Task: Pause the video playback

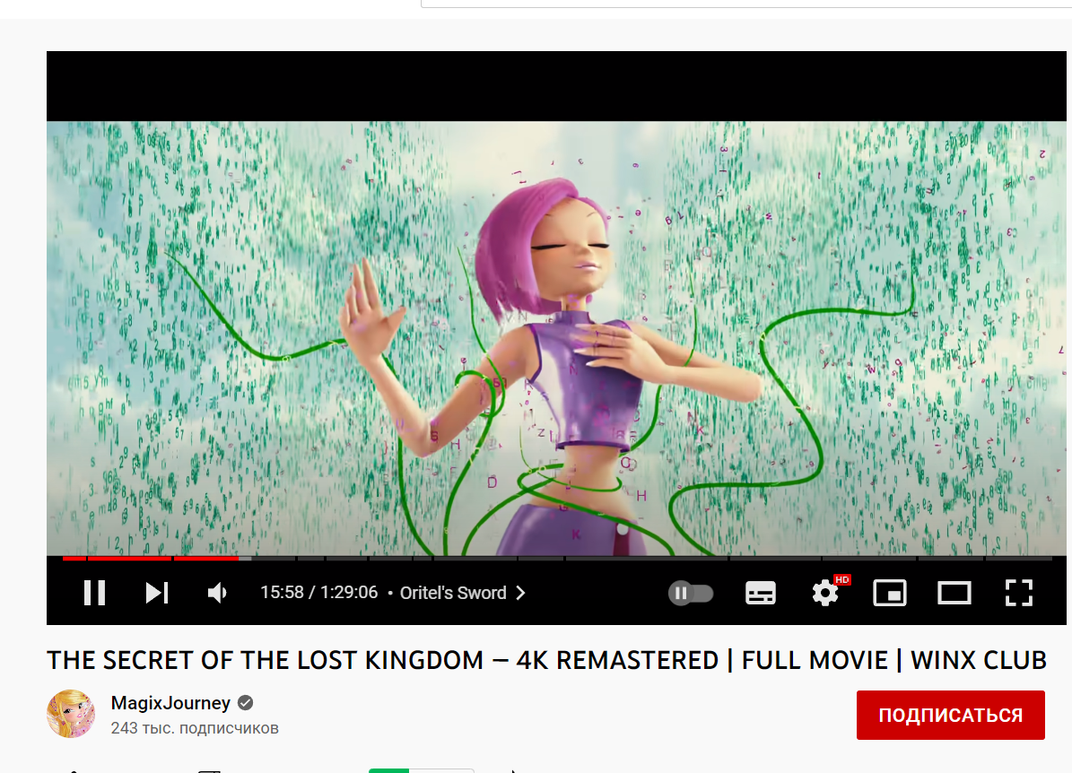Action: point(94,593)
